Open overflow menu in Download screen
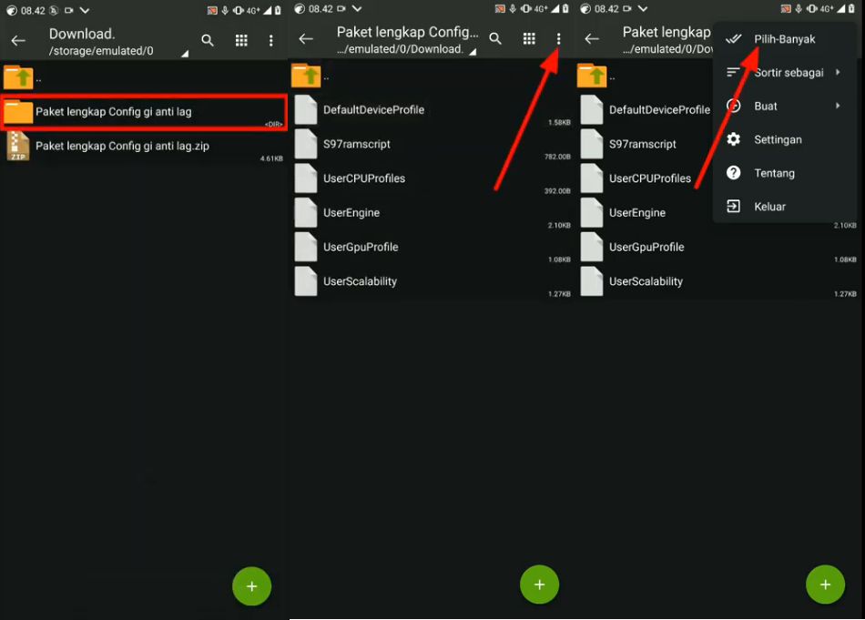This screenshot has width=865, height=620. click(270, 40)
